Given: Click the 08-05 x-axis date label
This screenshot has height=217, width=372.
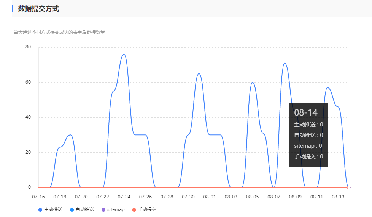Looking at the screenshot, I should [253, 197].
